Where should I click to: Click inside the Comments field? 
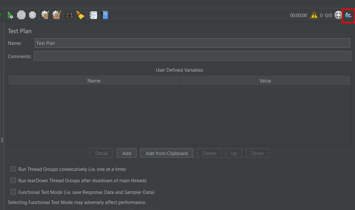coord(192,56)
